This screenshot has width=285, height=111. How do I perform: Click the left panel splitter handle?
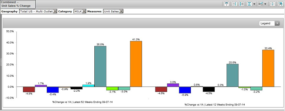(1, 62)
